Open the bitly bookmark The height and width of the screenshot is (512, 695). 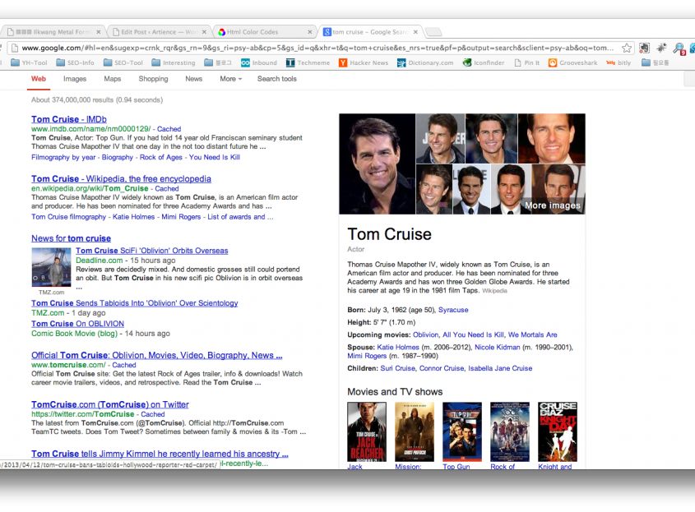pyautogui.click(x=619, y=63)
